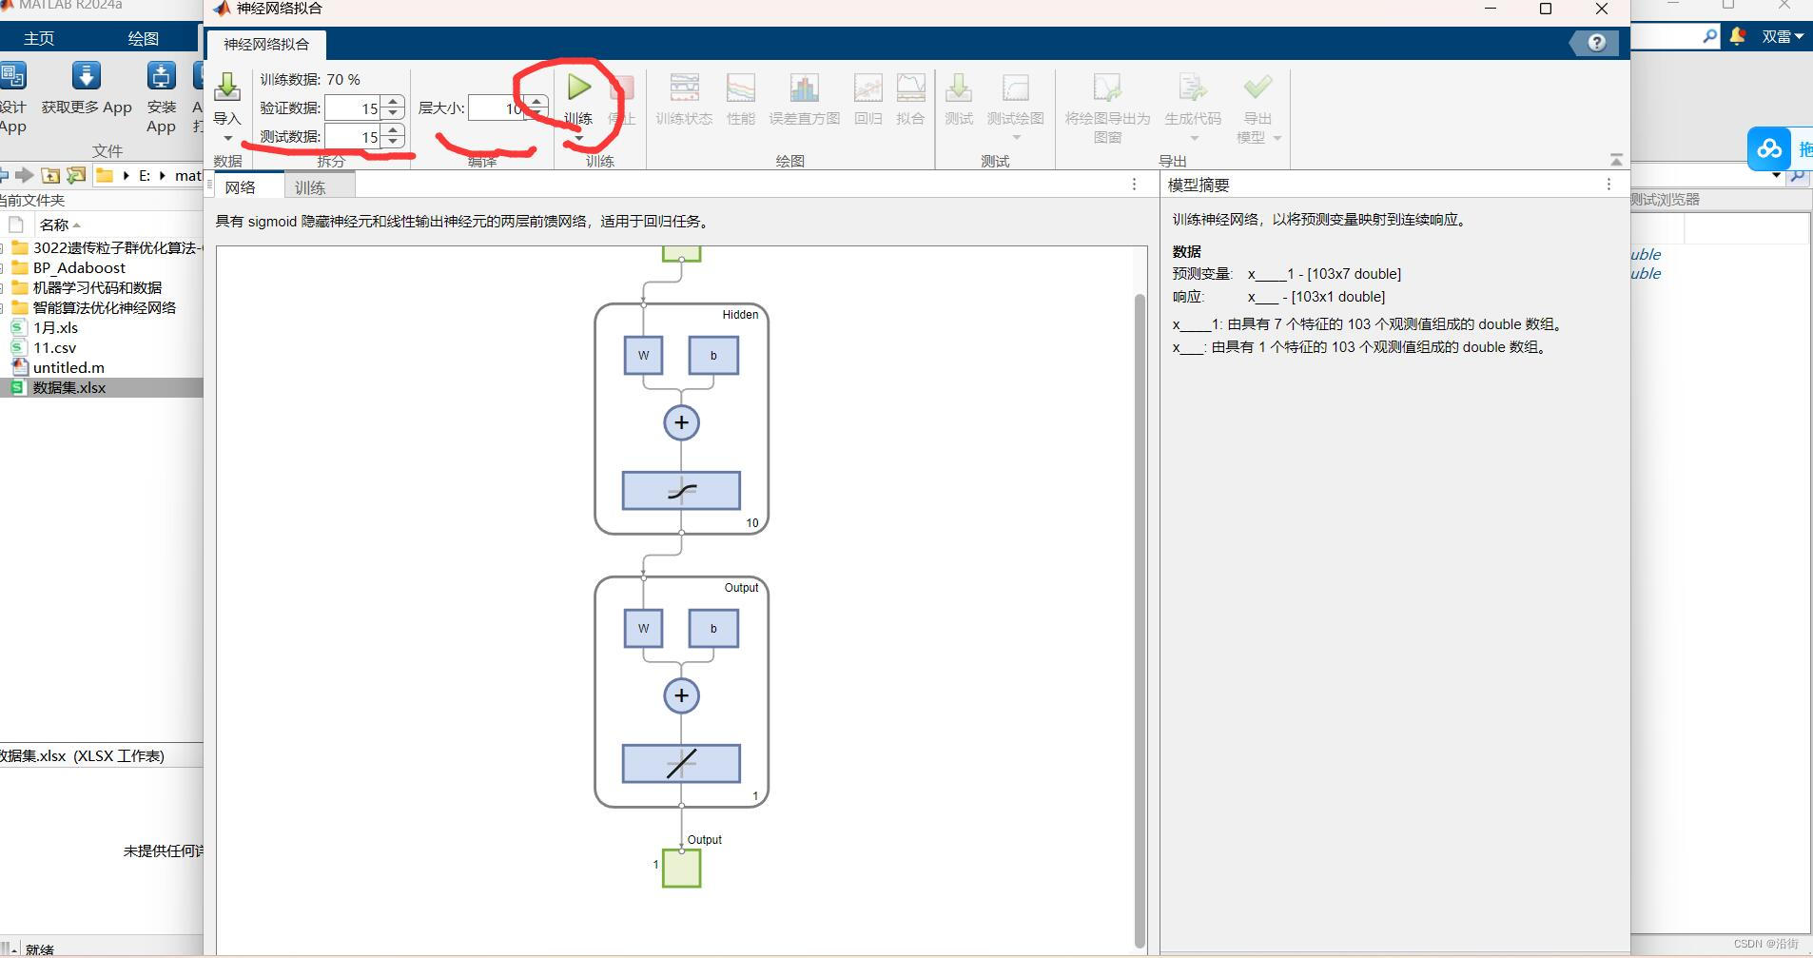
Task: Decrease 测试数据 with the down stepper
Action: pos(393,143)
